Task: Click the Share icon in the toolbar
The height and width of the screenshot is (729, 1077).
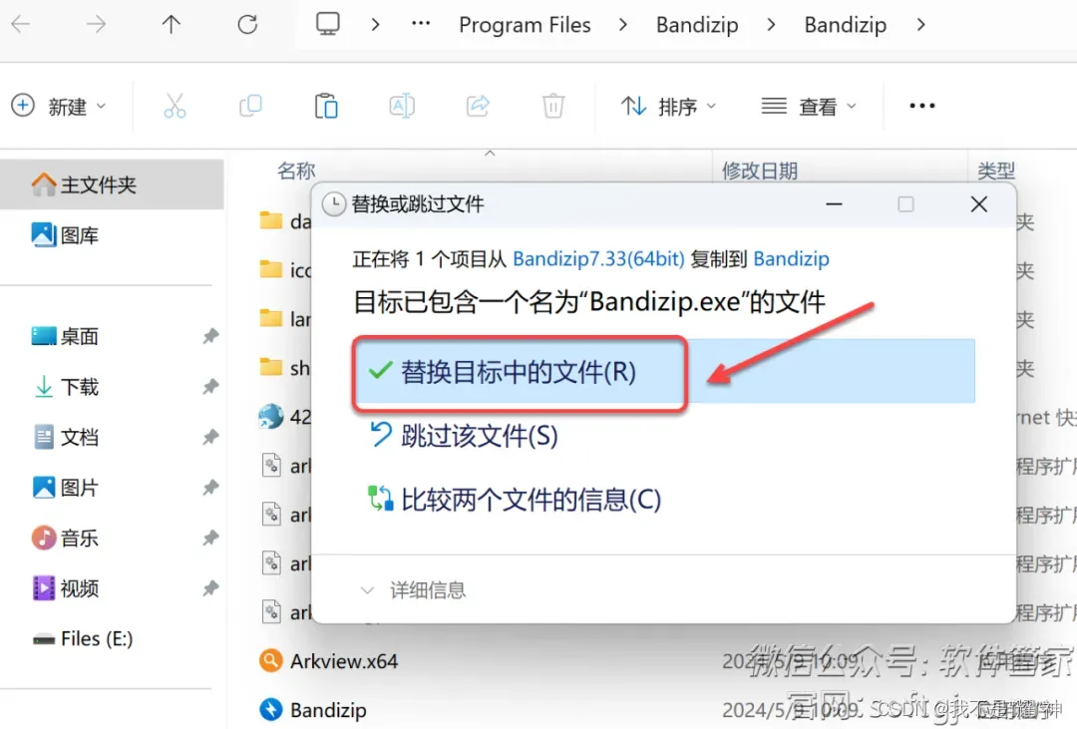Action: click(478, 106)
